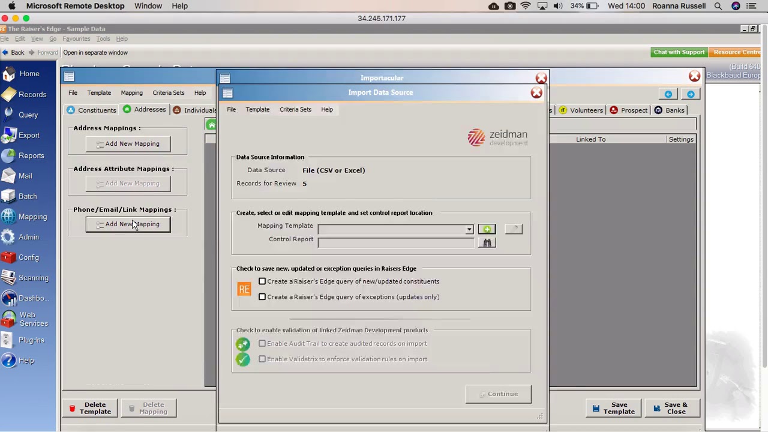Click the grey button beside add template
Screen dimensions: 768x432
click(x=514, y=229)
